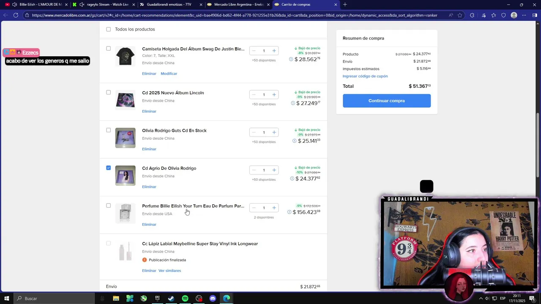Click Eliminar for Perfume Billie Eilish

coord(149,225)
